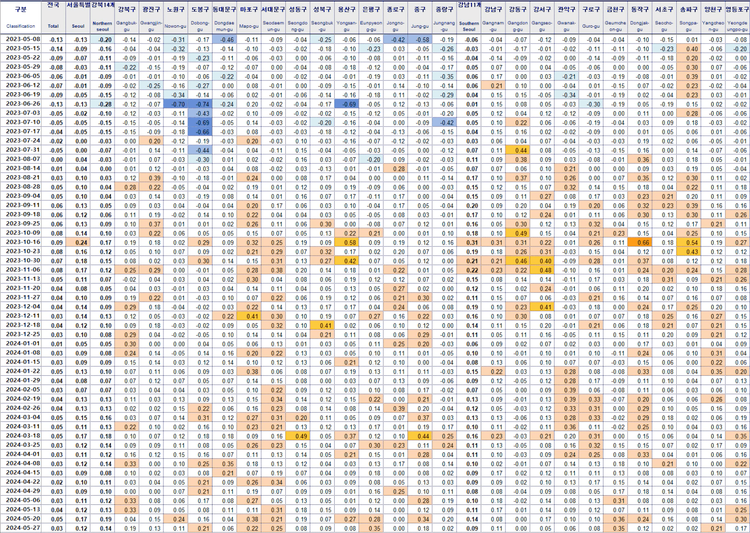Click Dobong-gu value -0.74 on 2023-06-26
Image resolution: width=750 pixels, height=533 pixels.
point(200,104)
